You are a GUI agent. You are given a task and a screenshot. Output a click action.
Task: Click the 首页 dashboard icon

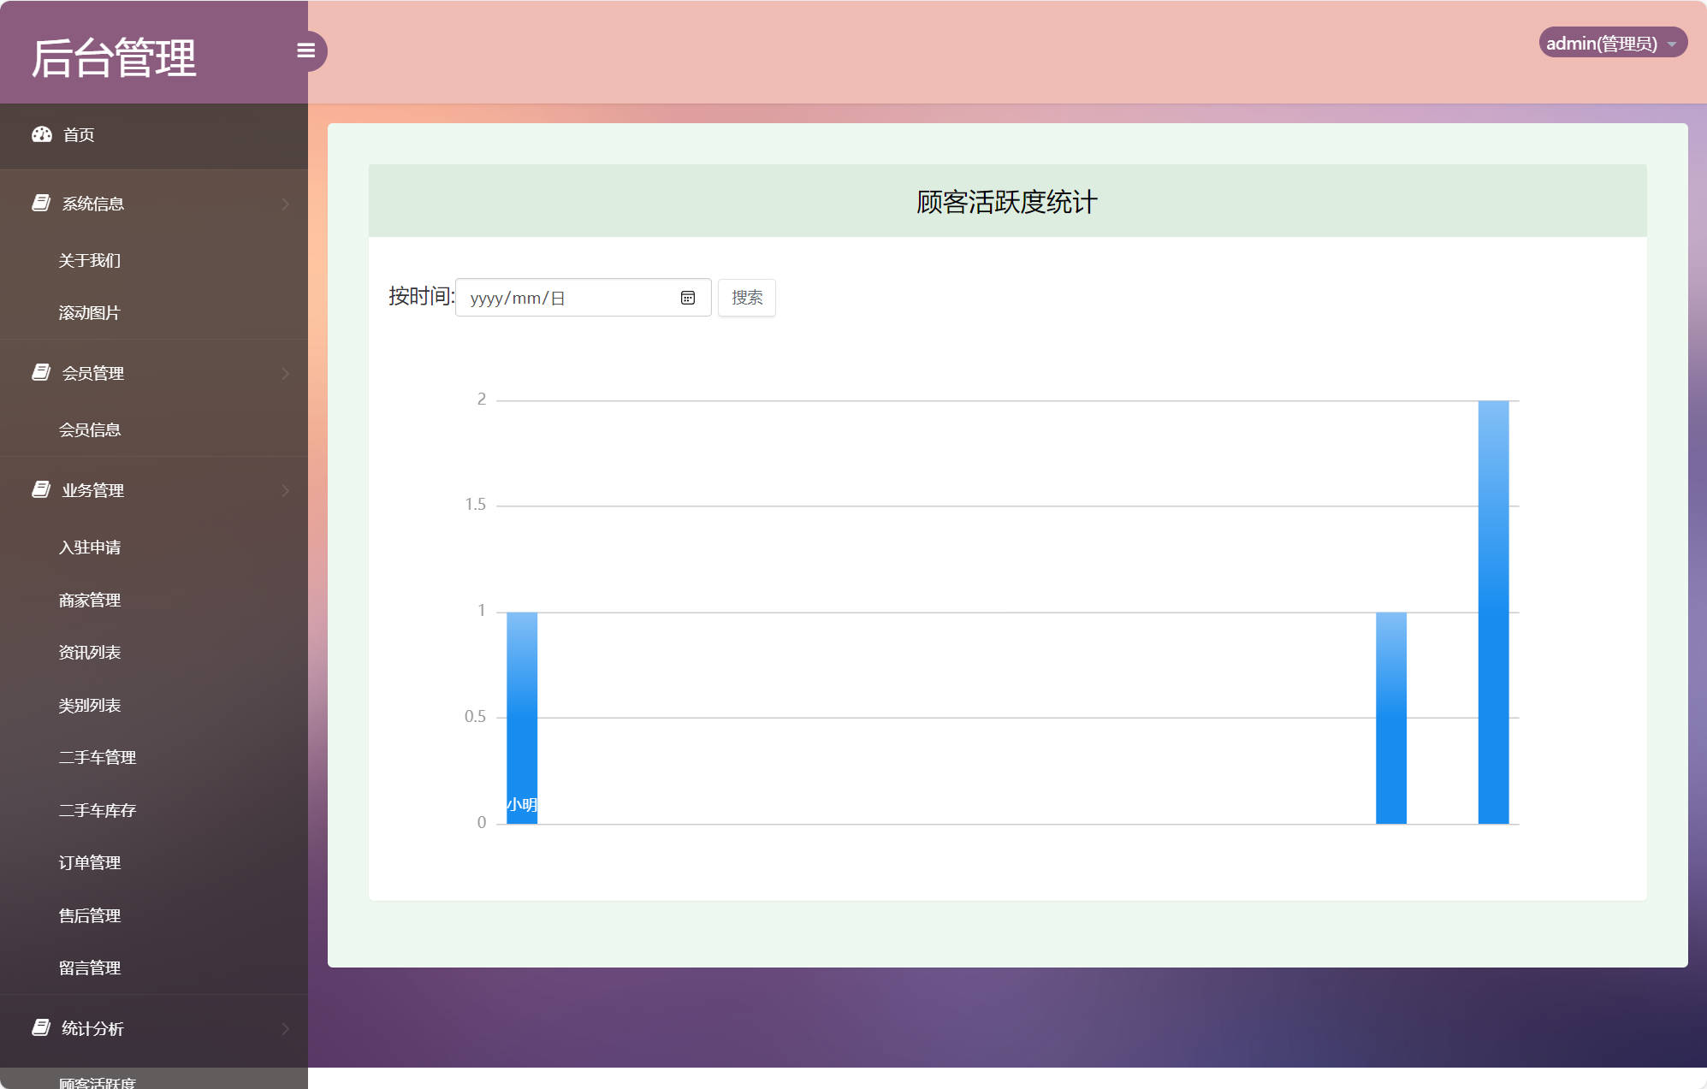[x=43, y=134]
